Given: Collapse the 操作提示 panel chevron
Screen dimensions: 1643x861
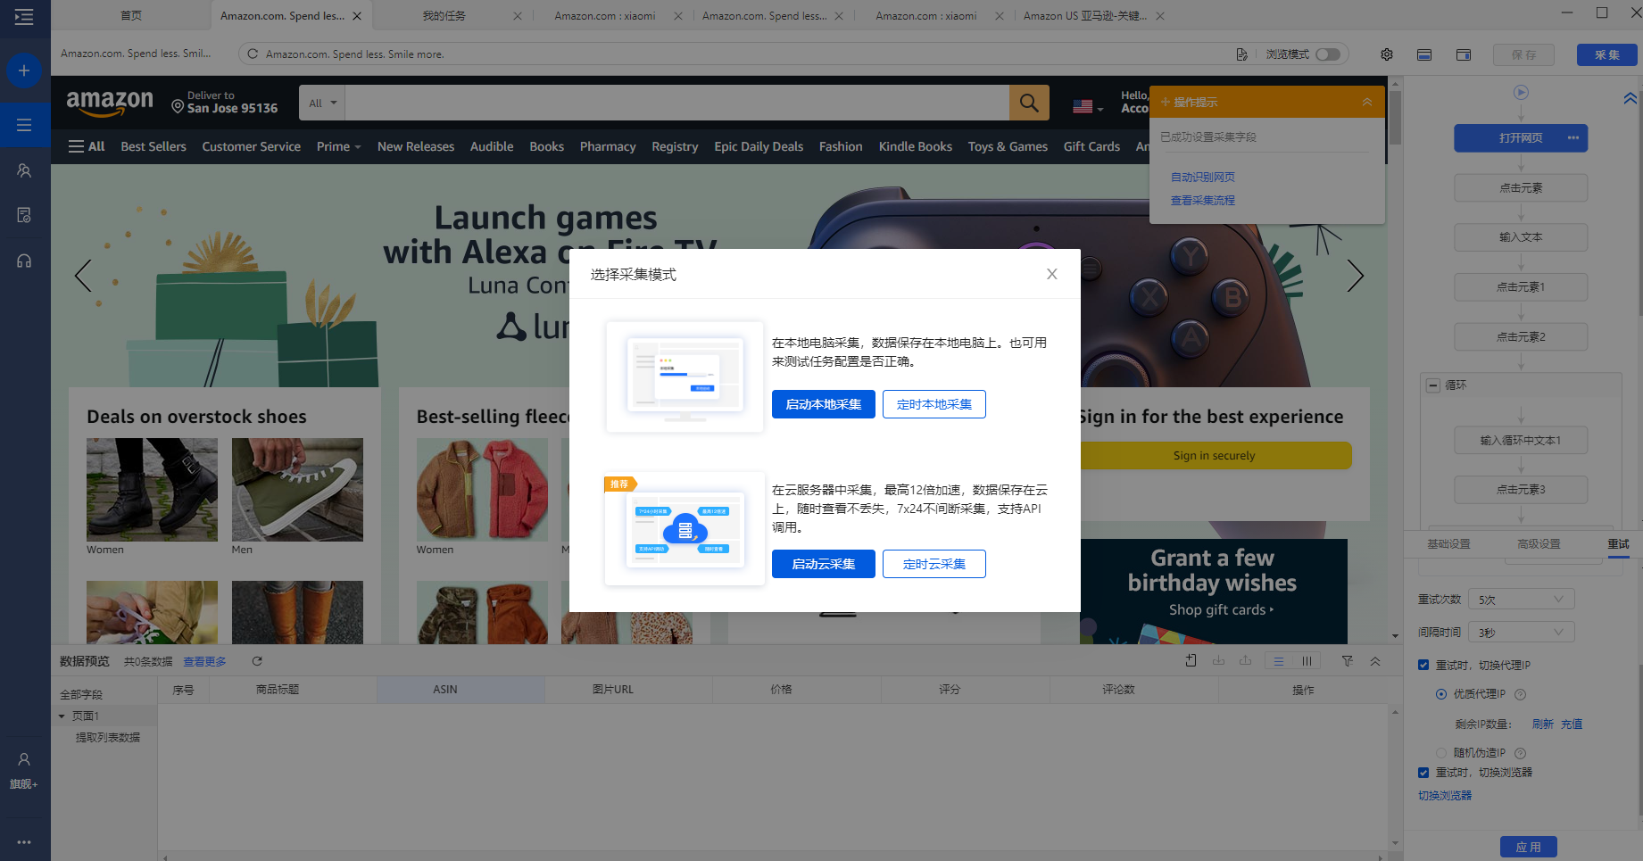Looking at the screenshot, I should tap(1367, 102).
